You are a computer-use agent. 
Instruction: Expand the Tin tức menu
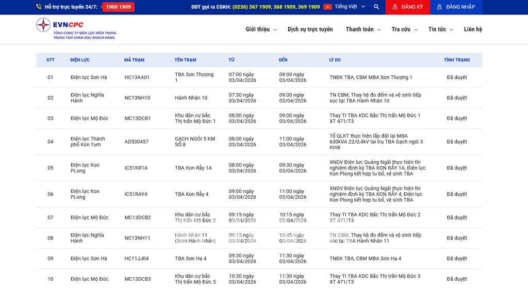click(x=440, y=29)
